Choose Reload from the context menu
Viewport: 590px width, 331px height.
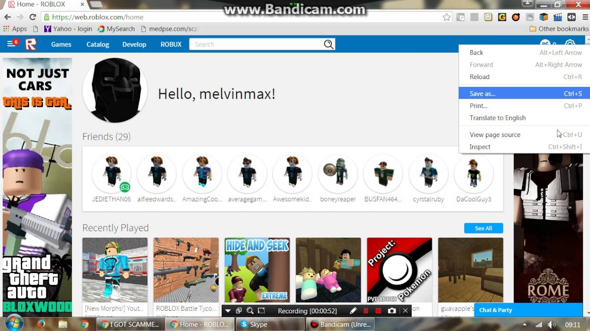[x=525, y=77]
